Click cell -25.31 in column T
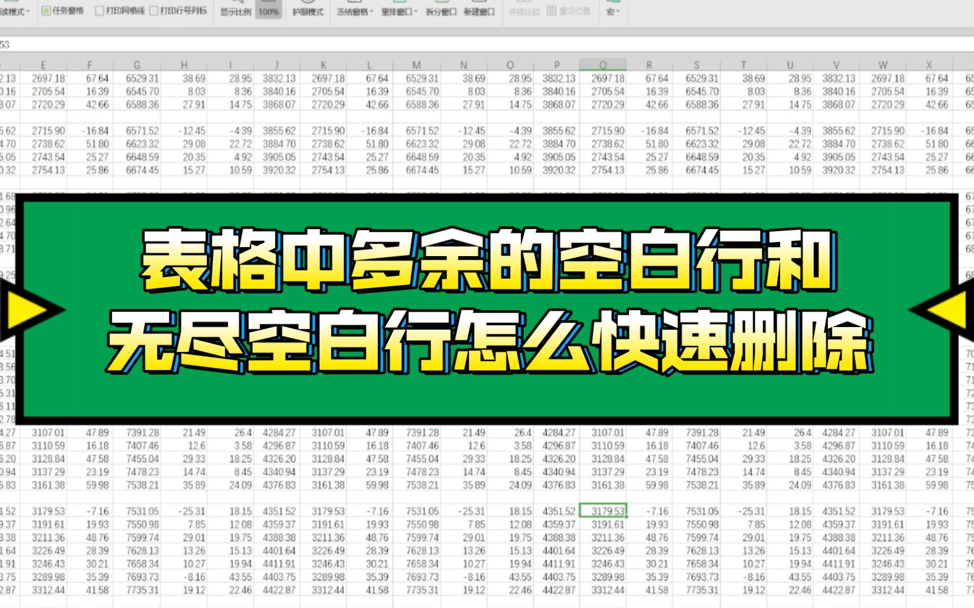 744,511
